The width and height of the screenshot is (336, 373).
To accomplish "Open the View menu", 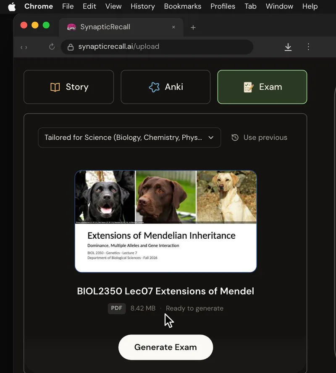I will coord(113,6).
